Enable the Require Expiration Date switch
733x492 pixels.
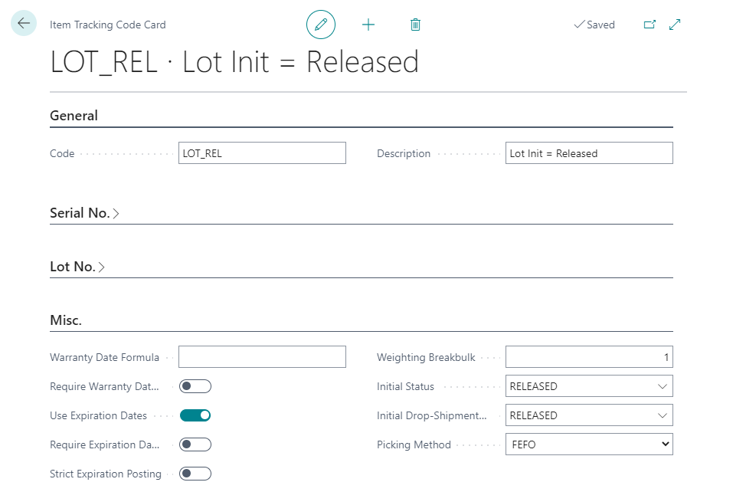pos(195,444)
